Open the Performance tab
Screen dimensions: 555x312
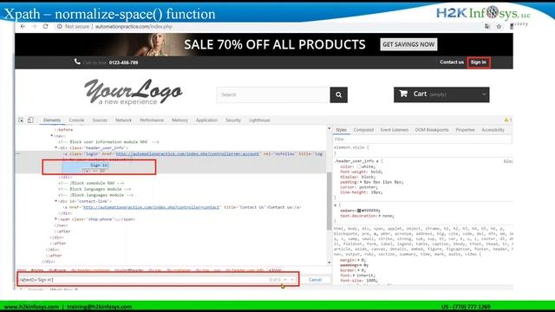(x=152, y=120)
